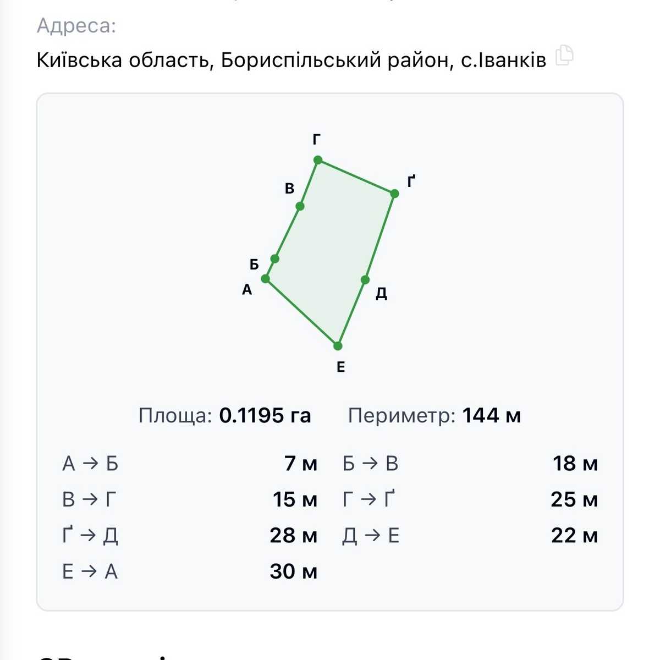Select the Б → В 18 м row

[470, 464]
